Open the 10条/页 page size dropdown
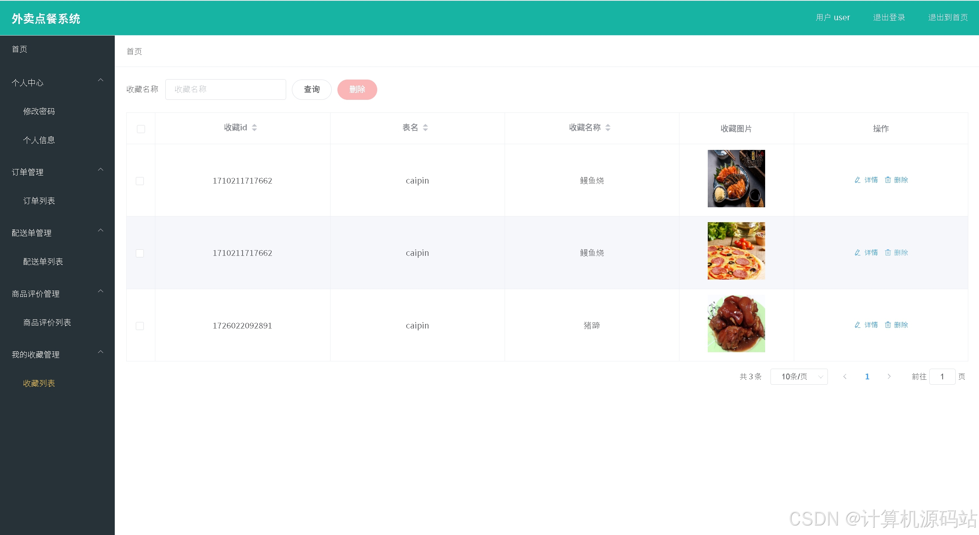 tap(799, 377)
